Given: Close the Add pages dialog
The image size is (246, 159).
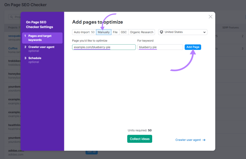Looking at the screenshot, I should click(211, 17).
